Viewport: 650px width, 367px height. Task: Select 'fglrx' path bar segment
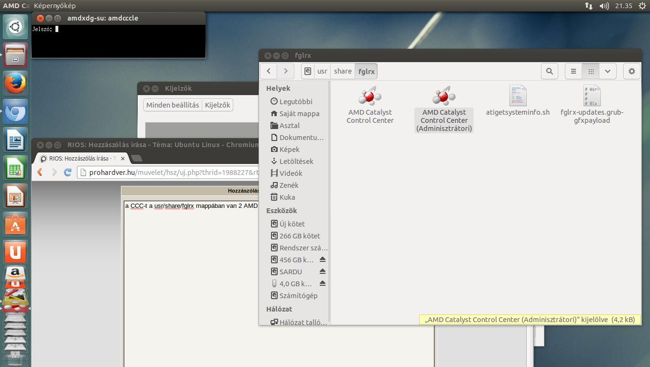(x=367, y=71)
